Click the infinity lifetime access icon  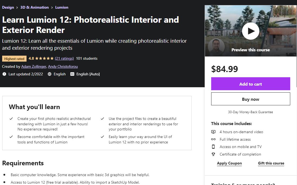213,139
